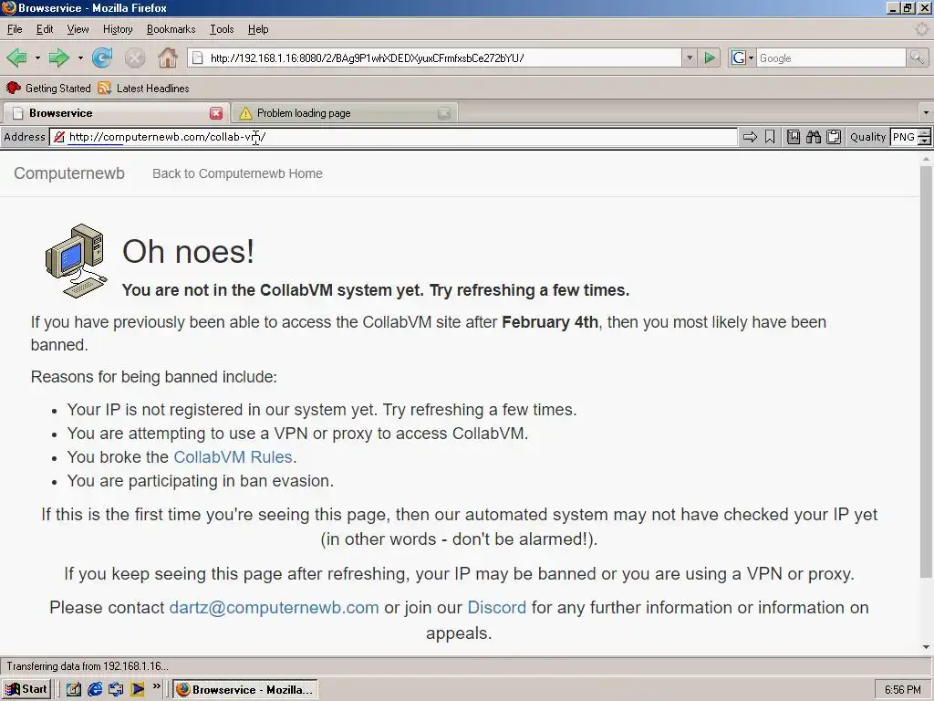Open the Browservice bookmarks list icon

(794, 137)
